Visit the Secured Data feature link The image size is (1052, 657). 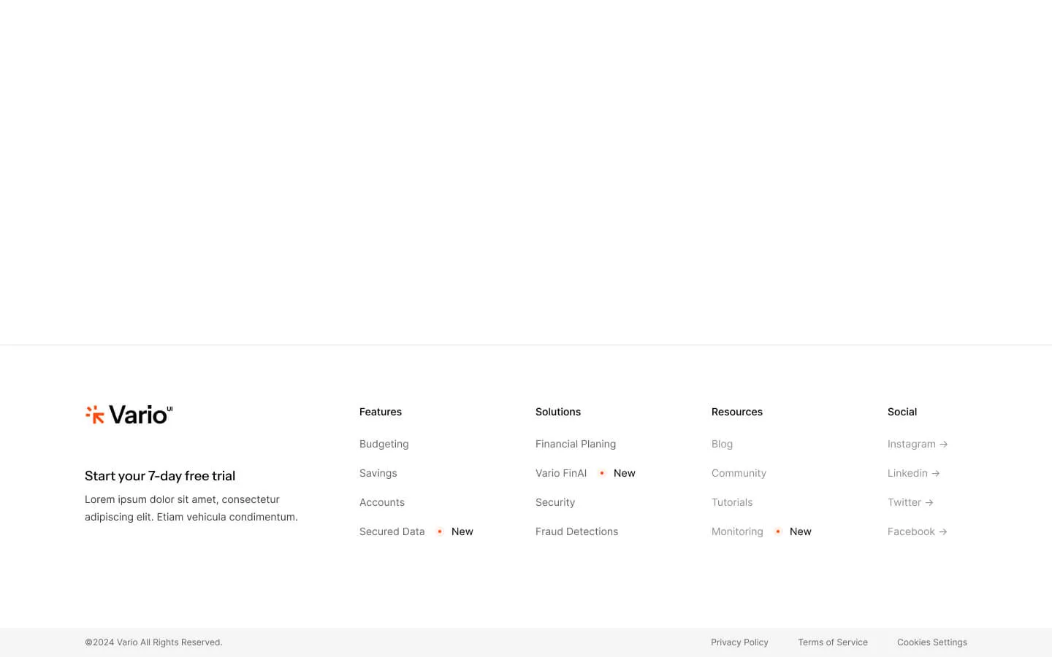392,531
